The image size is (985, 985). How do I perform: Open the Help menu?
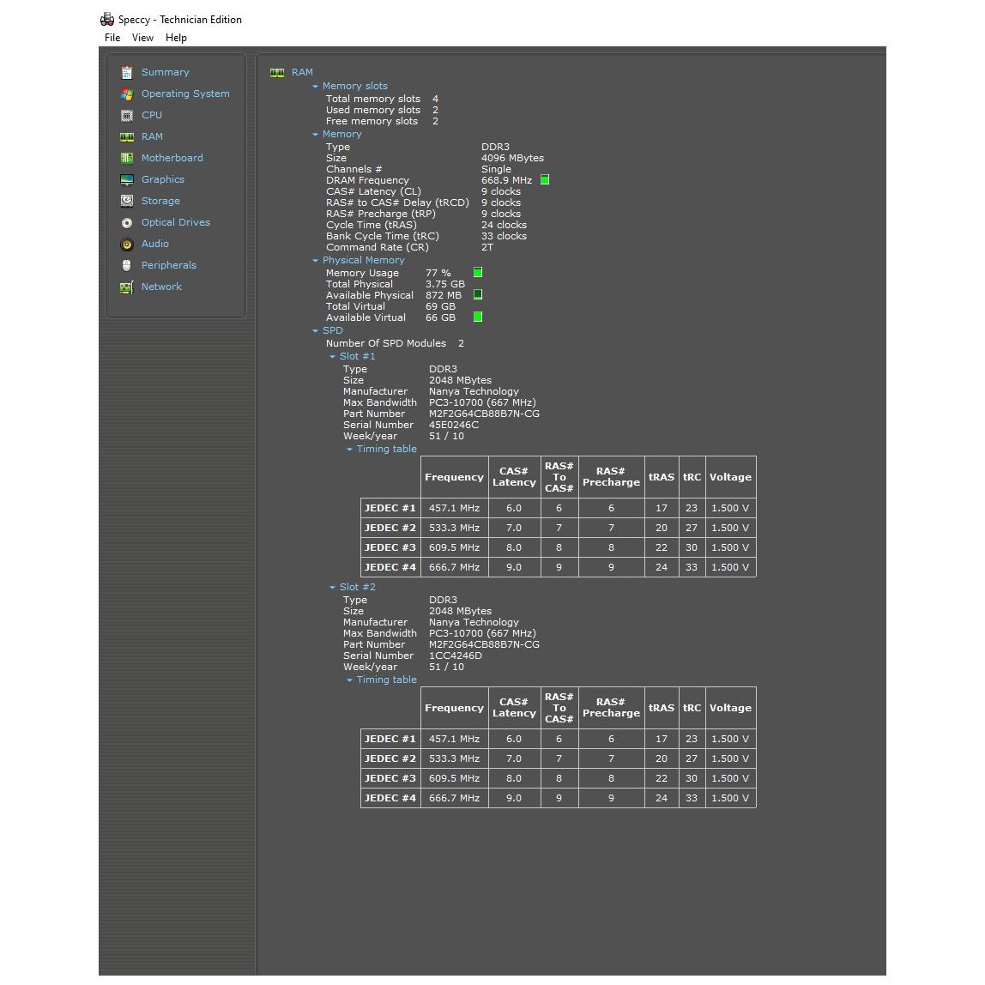(176, 38)
